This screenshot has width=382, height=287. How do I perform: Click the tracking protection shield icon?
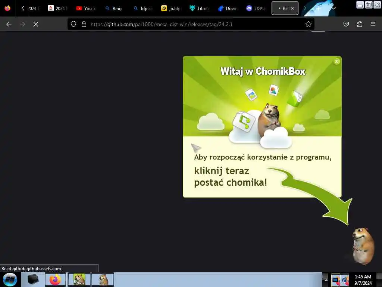click(73, 24)
